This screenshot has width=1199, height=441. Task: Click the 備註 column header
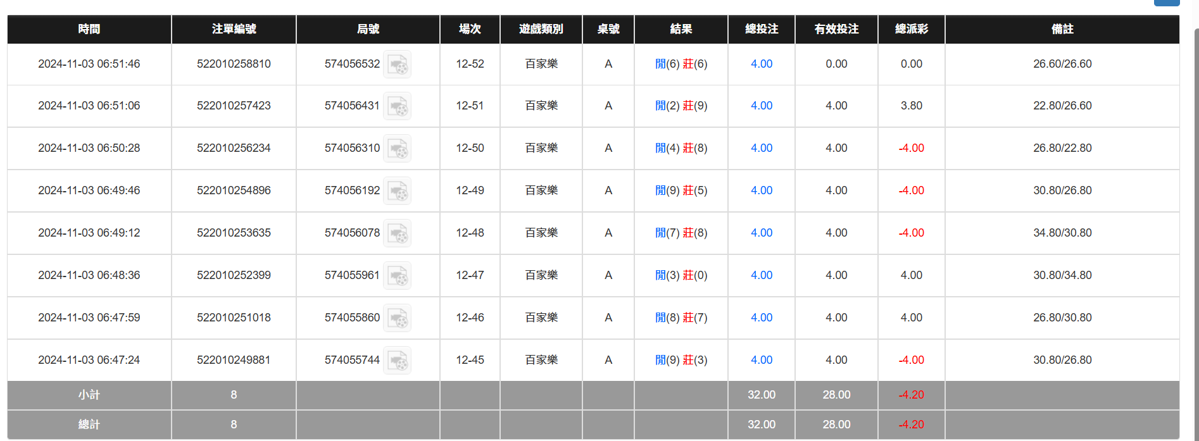point(1062,29)
